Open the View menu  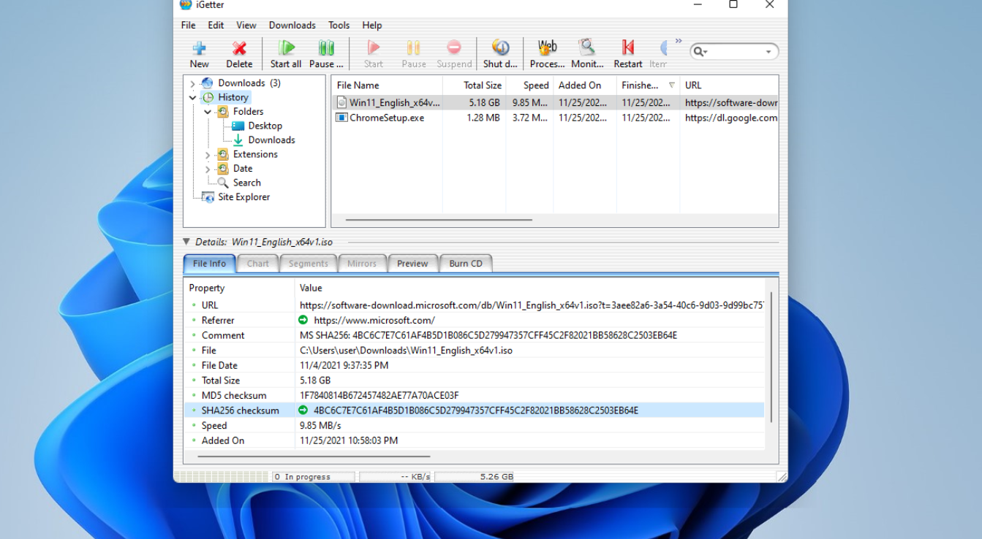[246, 25]
